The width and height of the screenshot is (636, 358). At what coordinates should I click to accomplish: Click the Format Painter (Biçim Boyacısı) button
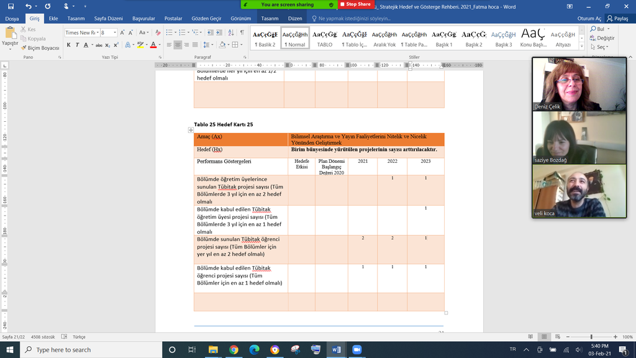[40, 48]
